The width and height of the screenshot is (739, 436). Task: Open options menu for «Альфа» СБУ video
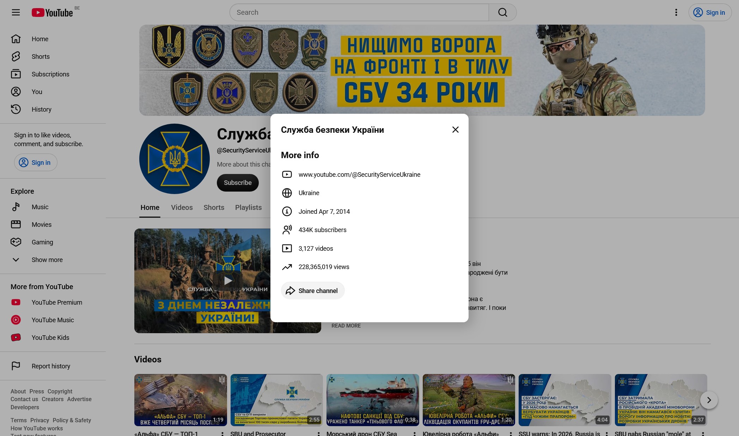pyautogui.click(x=222, y=434)
